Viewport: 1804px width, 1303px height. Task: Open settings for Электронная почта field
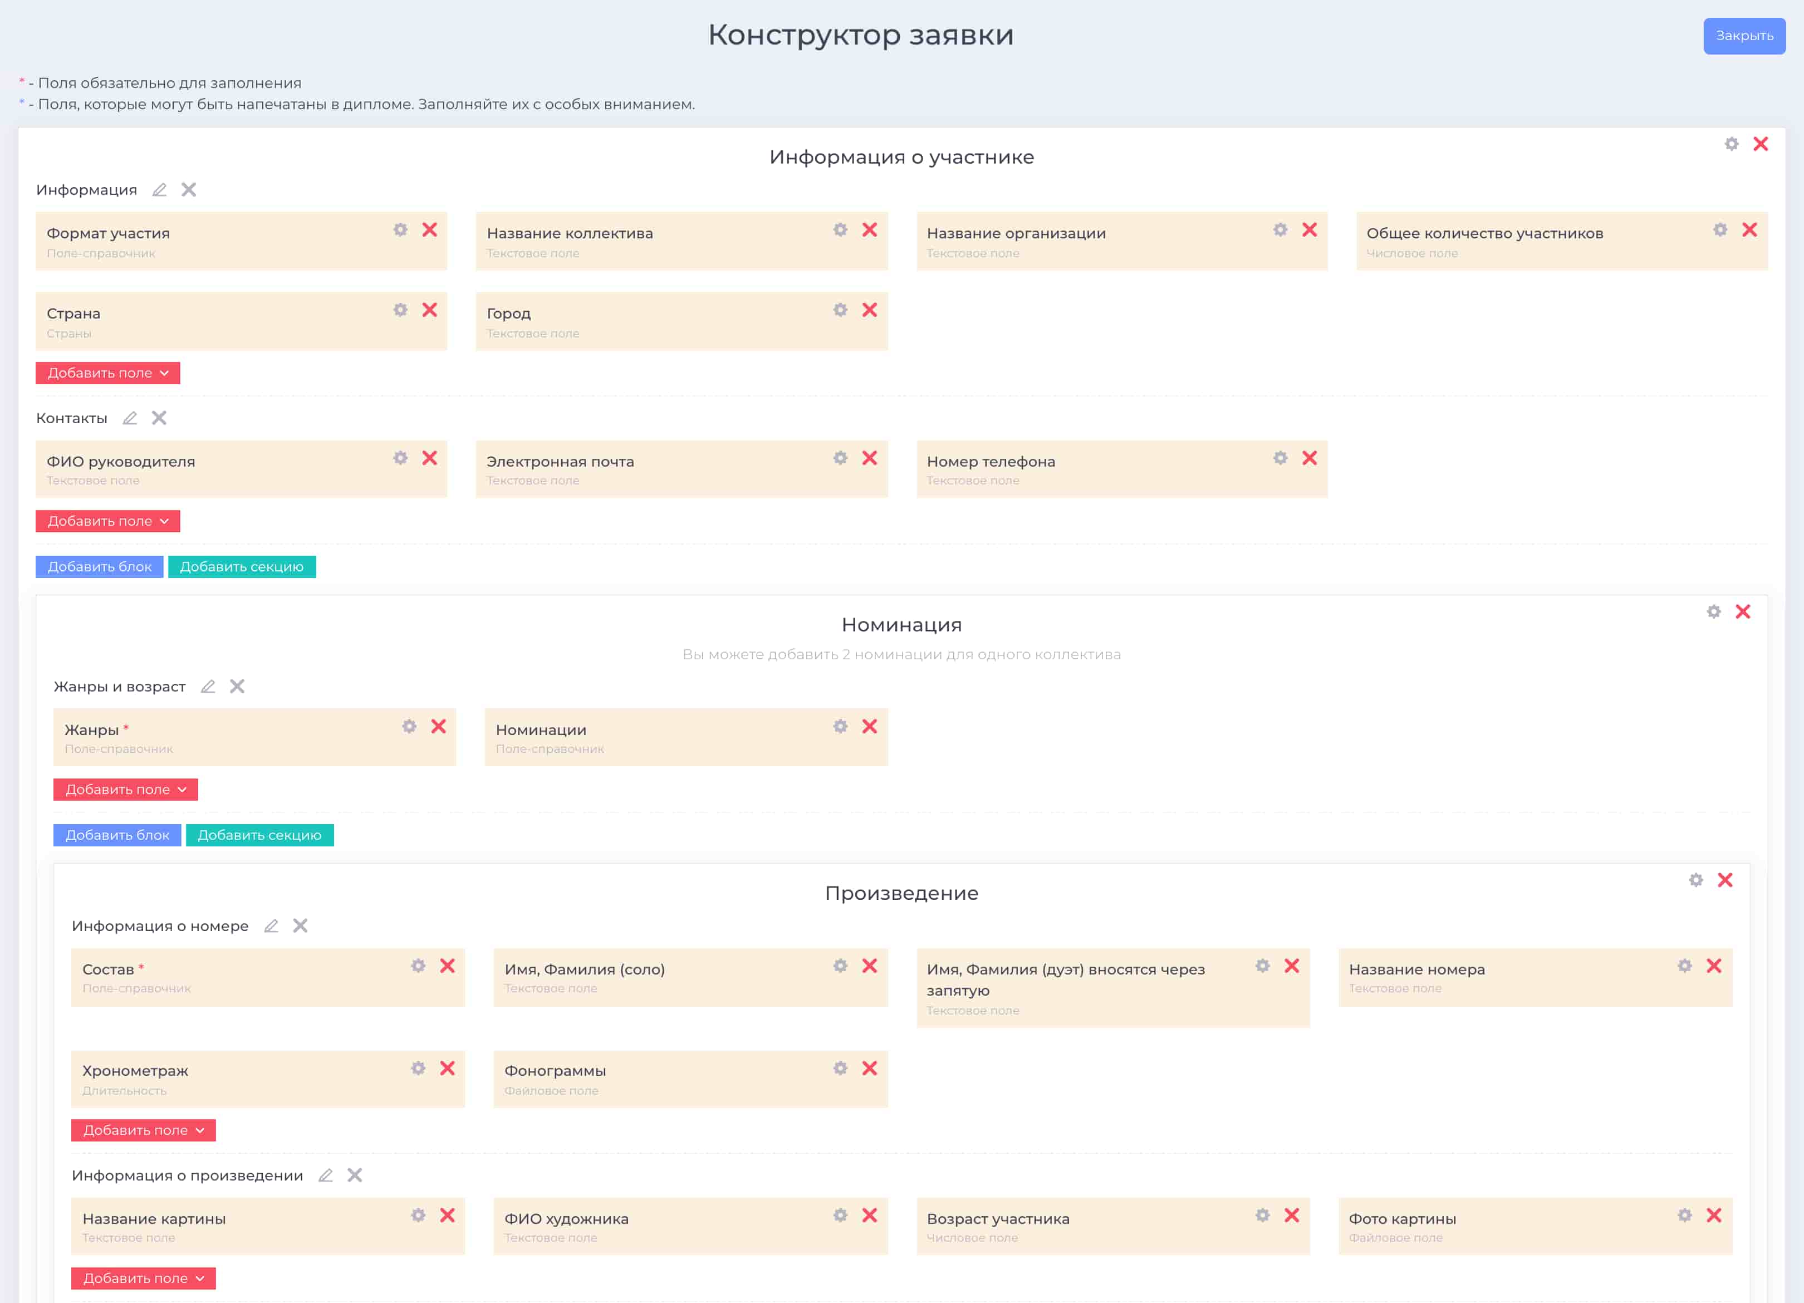840,458
